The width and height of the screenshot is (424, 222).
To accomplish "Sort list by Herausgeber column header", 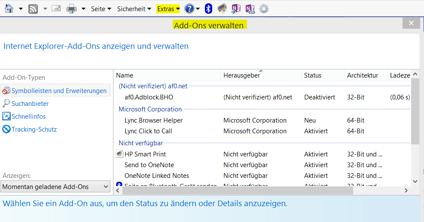I will click(x=261, y=75).
